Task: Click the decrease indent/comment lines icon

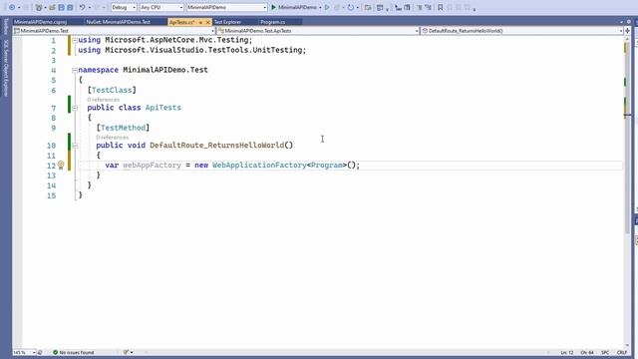Action: coord(420,7)
